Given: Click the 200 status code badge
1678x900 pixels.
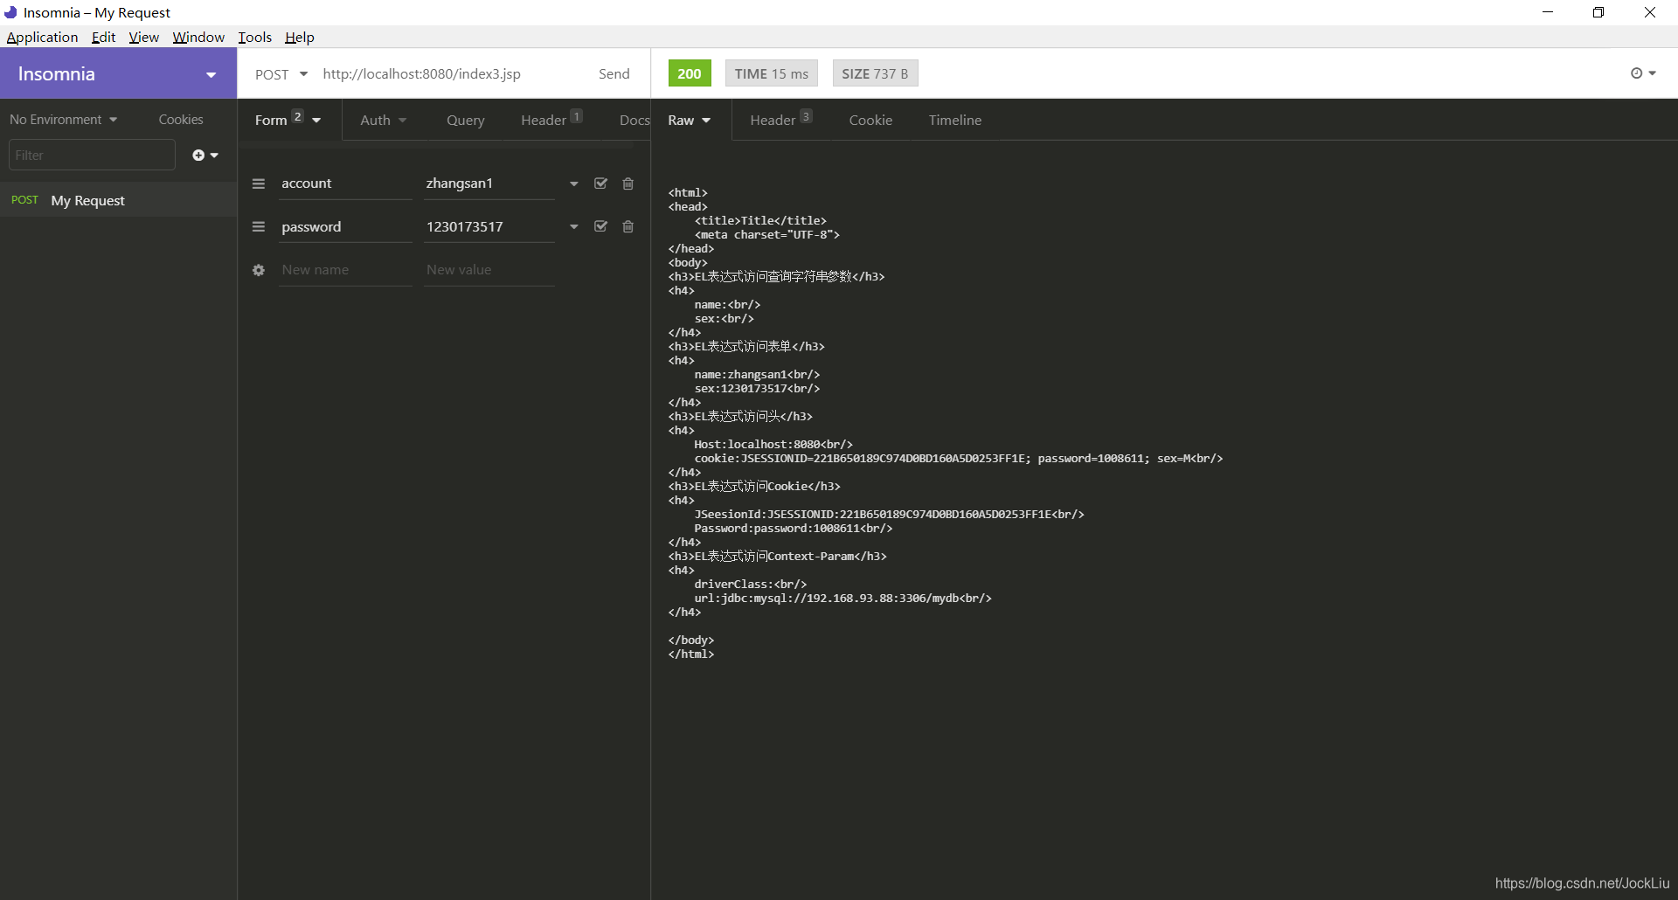Looking at the screenshot, I should pyautogui.click(x=690, y=73).
